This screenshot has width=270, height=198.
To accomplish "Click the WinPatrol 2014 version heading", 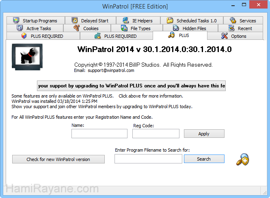I will (x=154, y=49).
